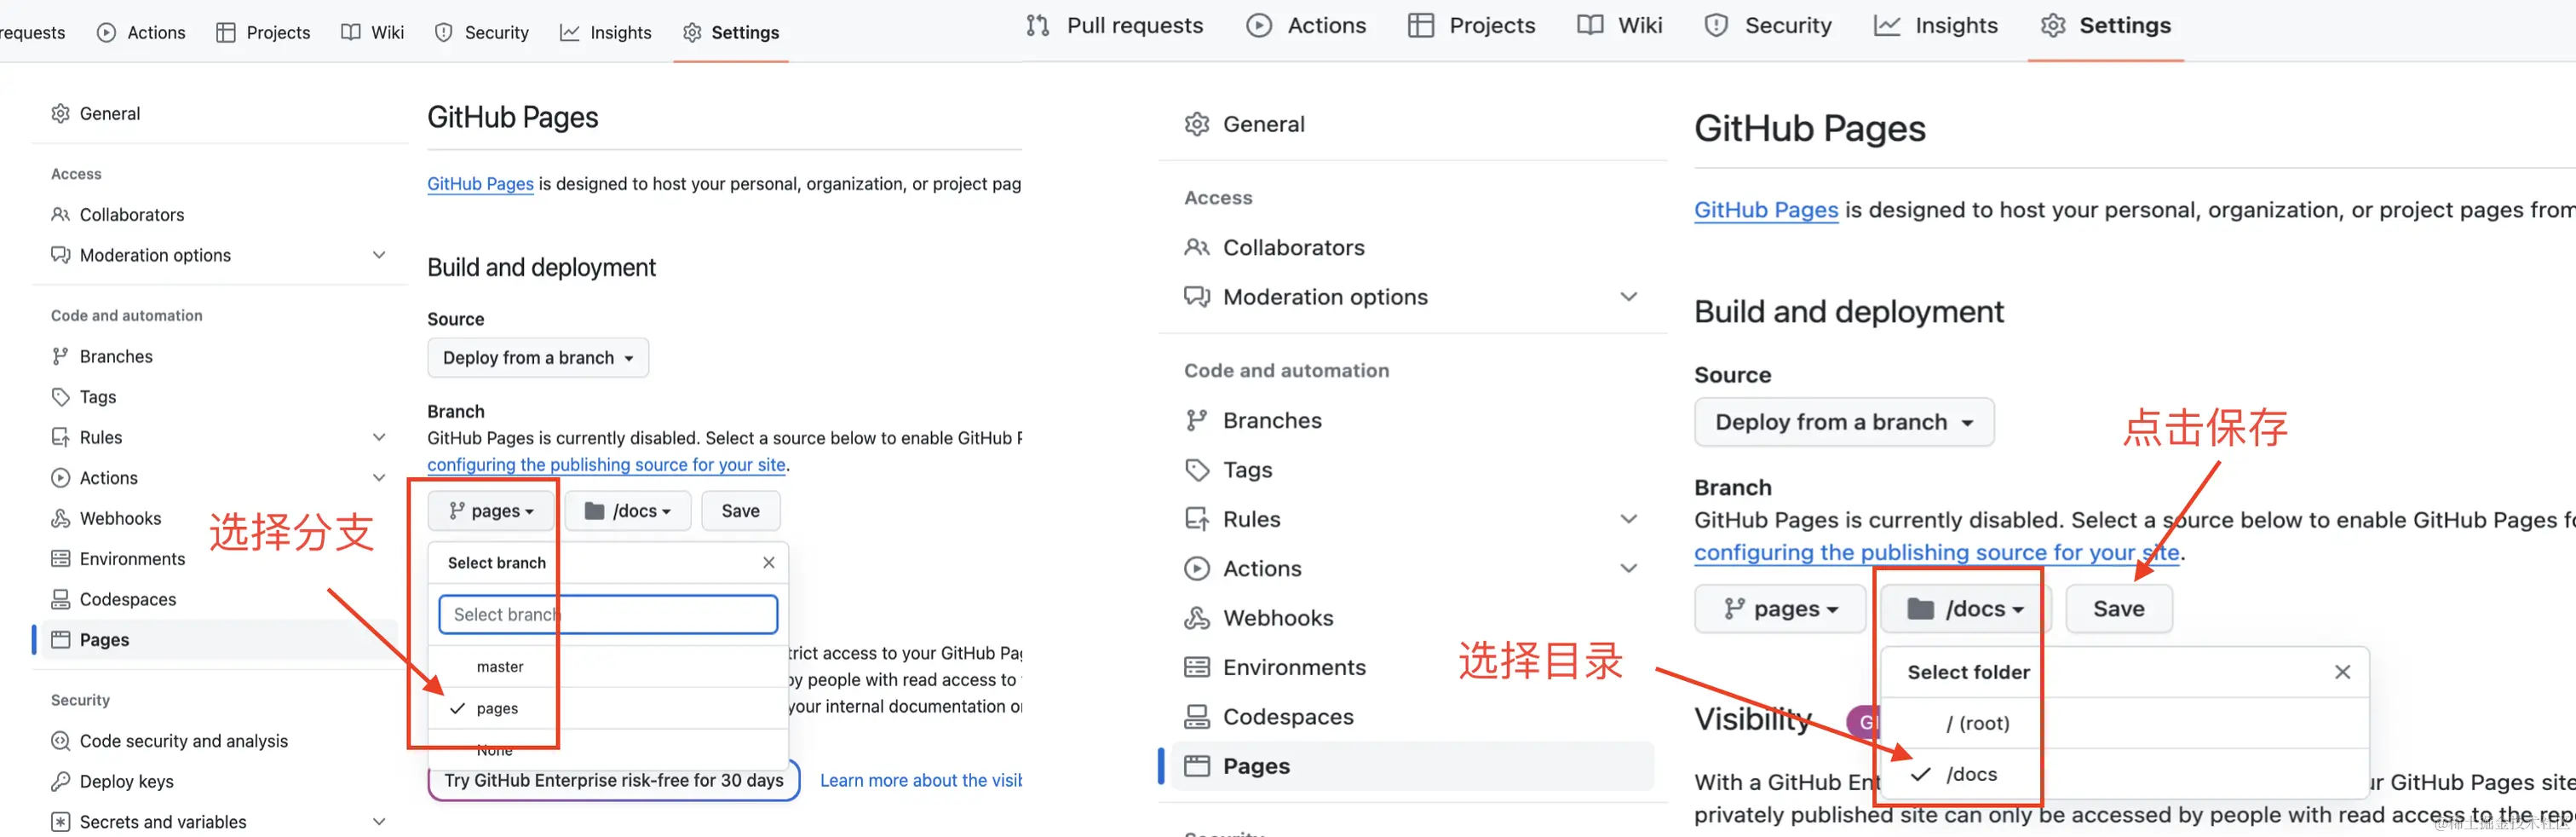The image size is (2576, 837).
Task: Click Actions play icon in left sidebar
Action: (x=61, y=478)
